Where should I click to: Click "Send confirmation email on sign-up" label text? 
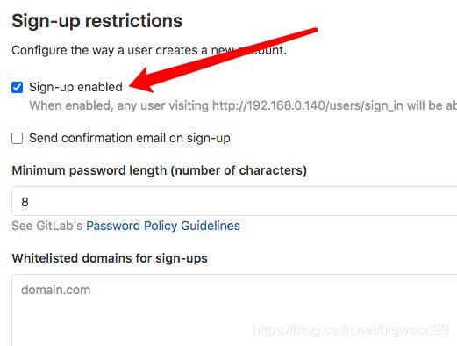pos(130,138)
